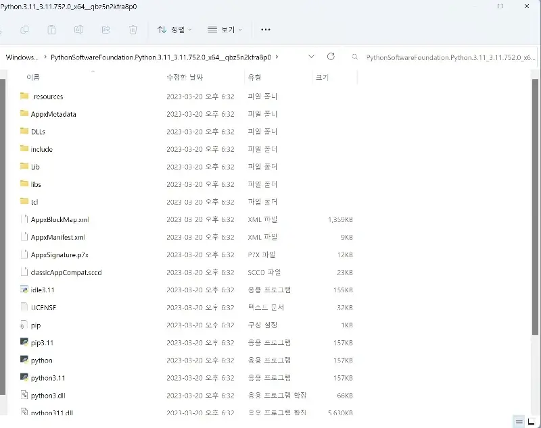The height and width of the screenshot is (428, 541).
Task: Click the Refresh icon in the address bar
Action: tap(331, 57)
